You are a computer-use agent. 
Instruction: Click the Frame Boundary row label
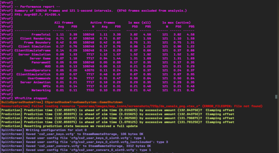point(37,42)
